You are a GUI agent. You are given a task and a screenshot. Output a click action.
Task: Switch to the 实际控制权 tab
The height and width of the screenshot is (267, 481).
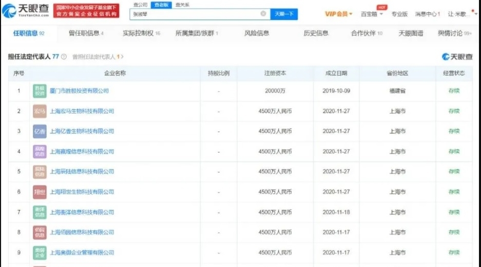coord(141,33)
